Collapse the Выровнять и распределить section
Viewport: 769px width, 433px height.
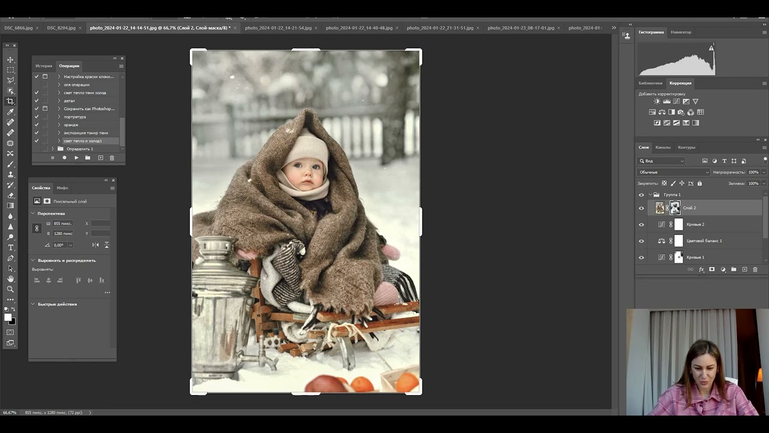(x=33, y=260)
